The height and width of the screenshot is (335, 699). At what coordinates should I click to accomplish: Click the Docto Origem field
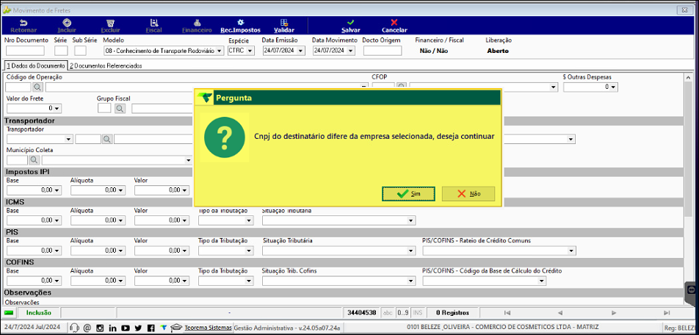[x=383, y=51]
